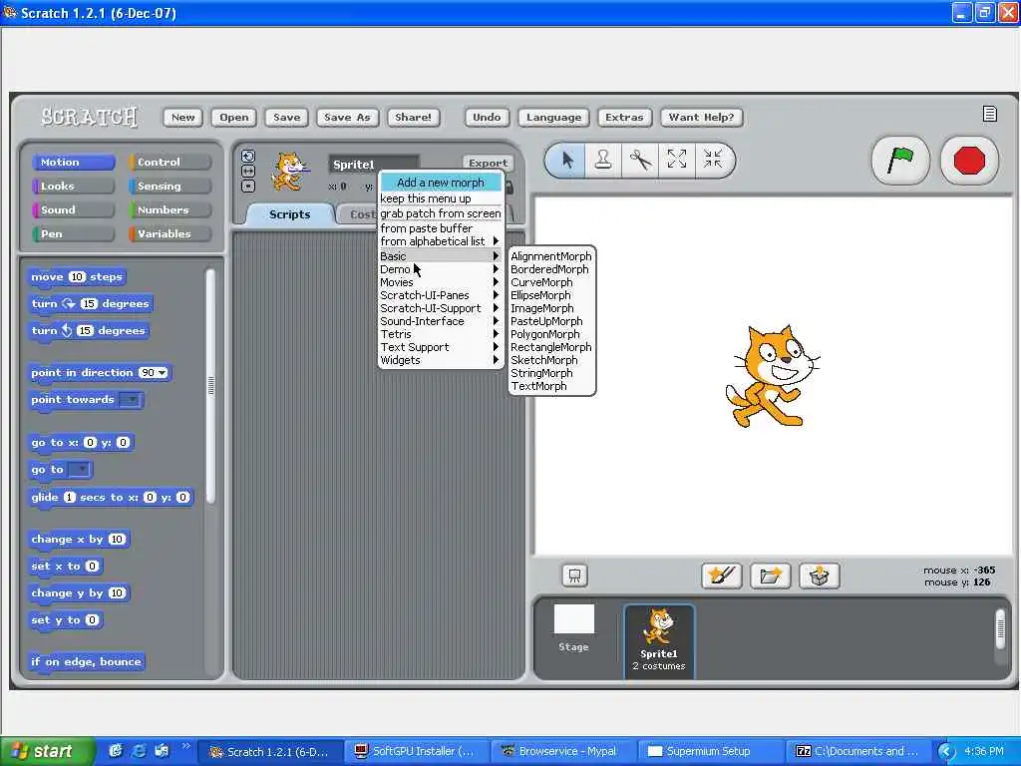Expand the Demo submenu

tap(440, 269)
